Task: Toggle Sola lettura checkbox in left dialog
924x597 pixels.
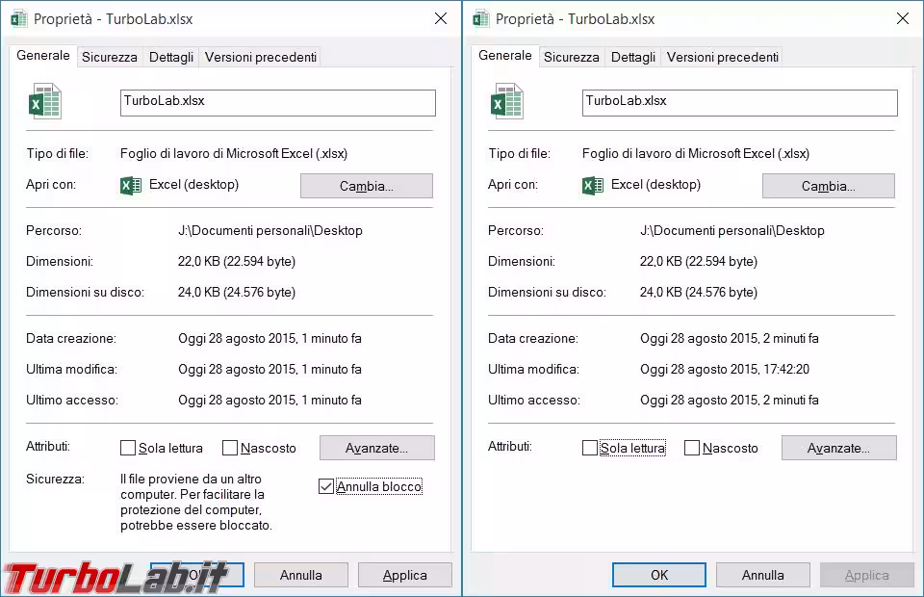Action: click(x=128, y=448)
